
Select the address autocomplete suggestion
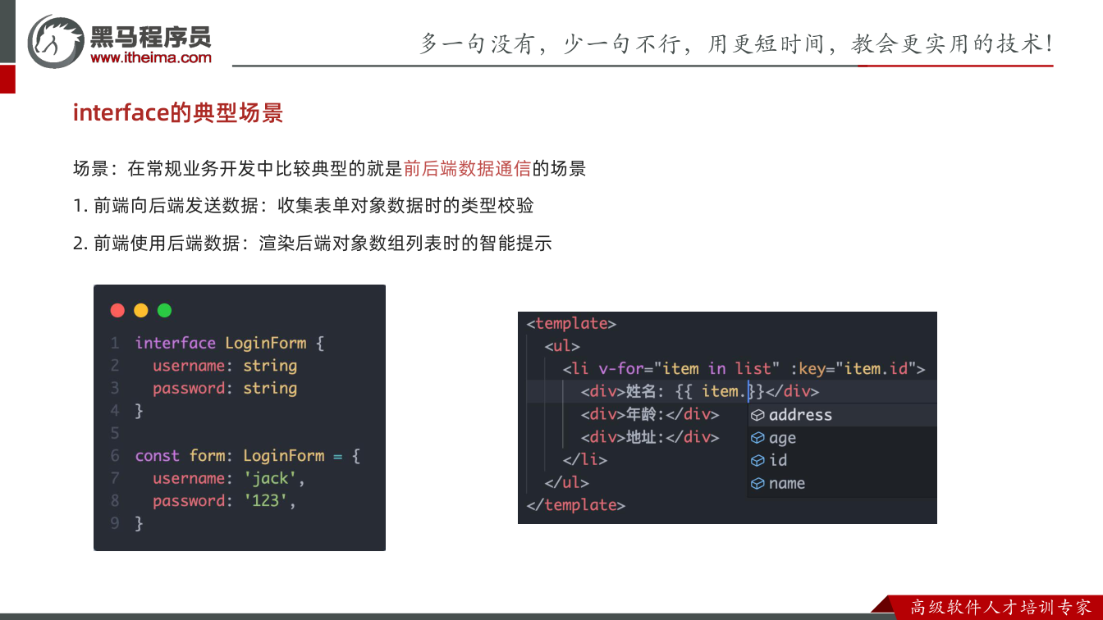(x=842, y=415)
